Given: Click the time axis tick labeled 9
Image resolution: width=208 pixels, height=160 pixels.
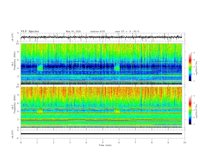Looking at the screenshot, I should tap(168, 142).
